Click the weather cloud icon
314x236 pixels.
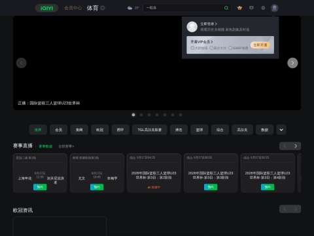point(130,8)
